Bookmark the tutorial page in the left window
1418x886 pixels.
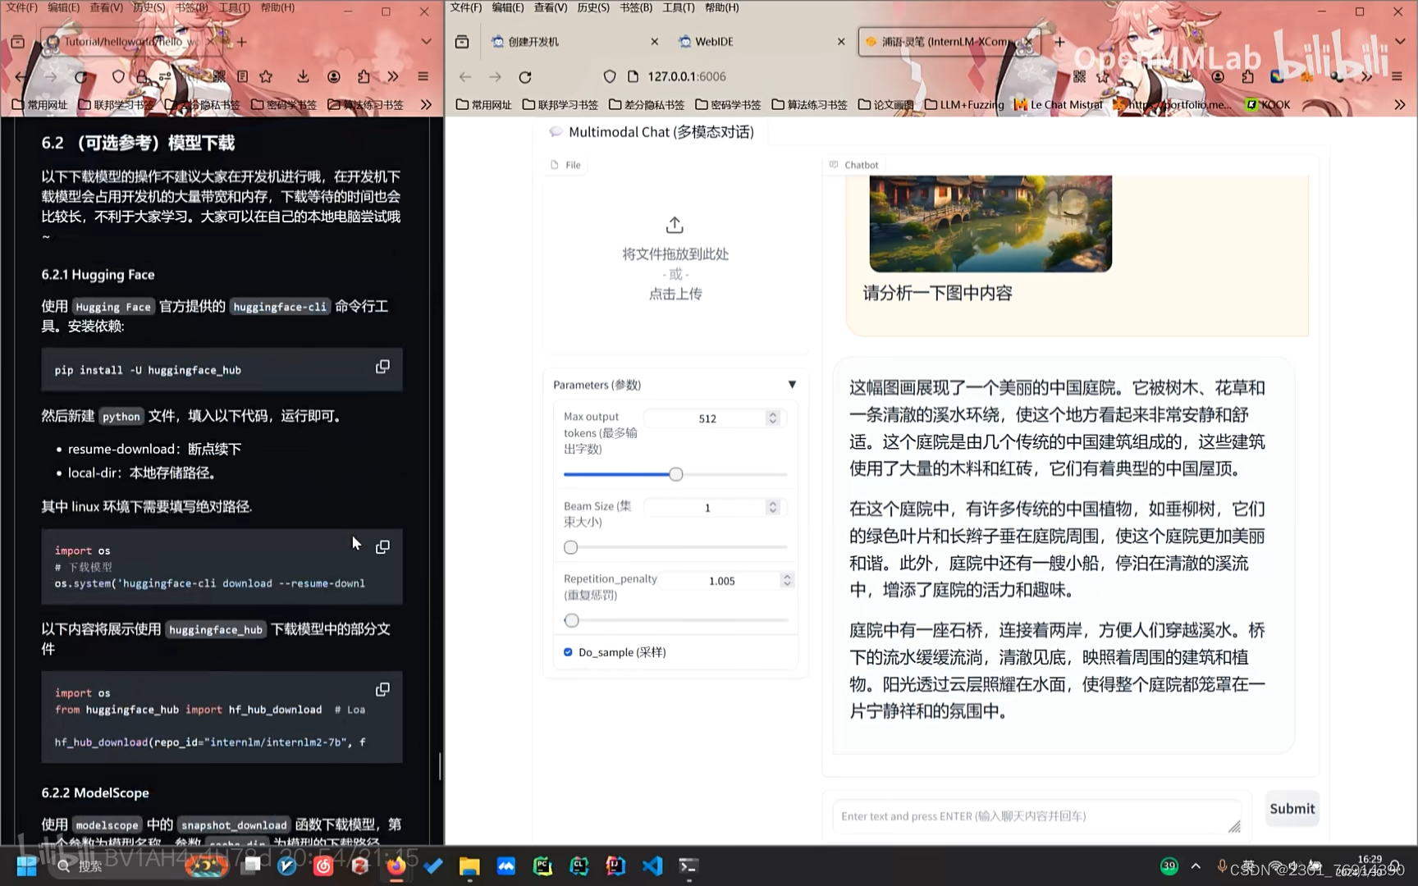[x=266, y=76]
